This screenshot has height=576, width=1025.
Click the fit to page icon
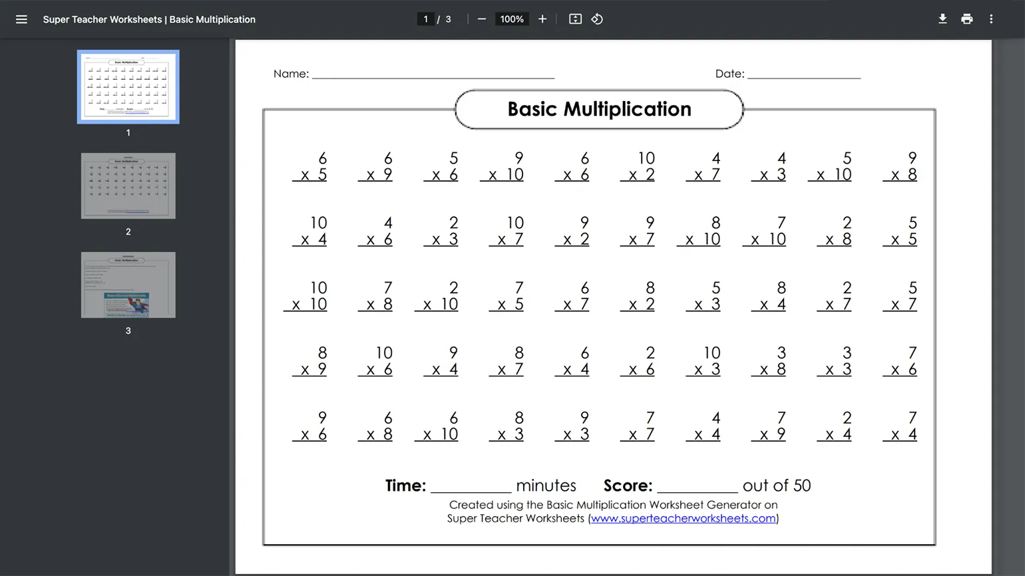[x=575, y=19]
